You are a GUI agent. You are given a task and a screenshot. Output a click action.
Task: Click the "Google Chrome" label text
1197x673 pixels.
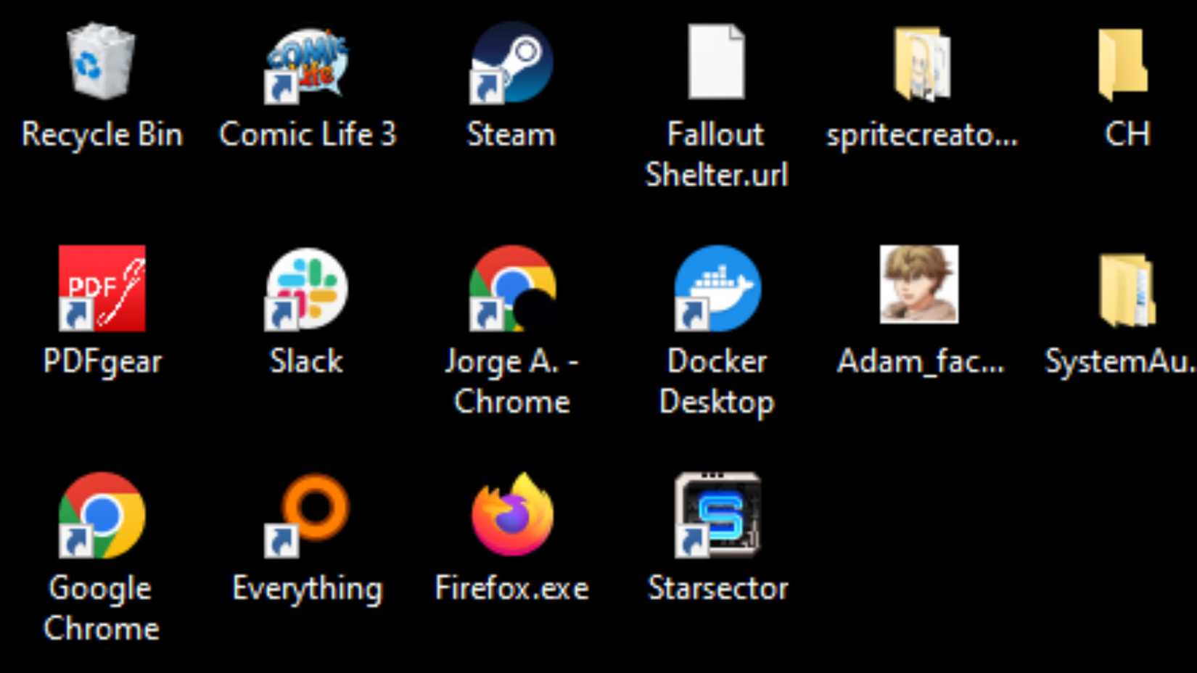(102, 608)
